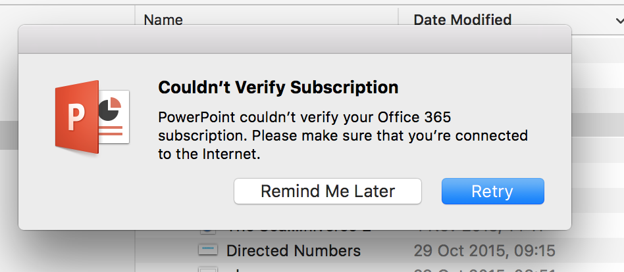Viewport: 624px width, 272px height.
Task: Click the highlighted grey row in left sidebar
Action: coord(9,135)
